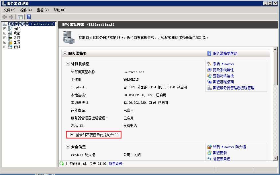Expand the 配置 tree node
Image resolution: width=280 pixels, height=175 pixels.
4,42
